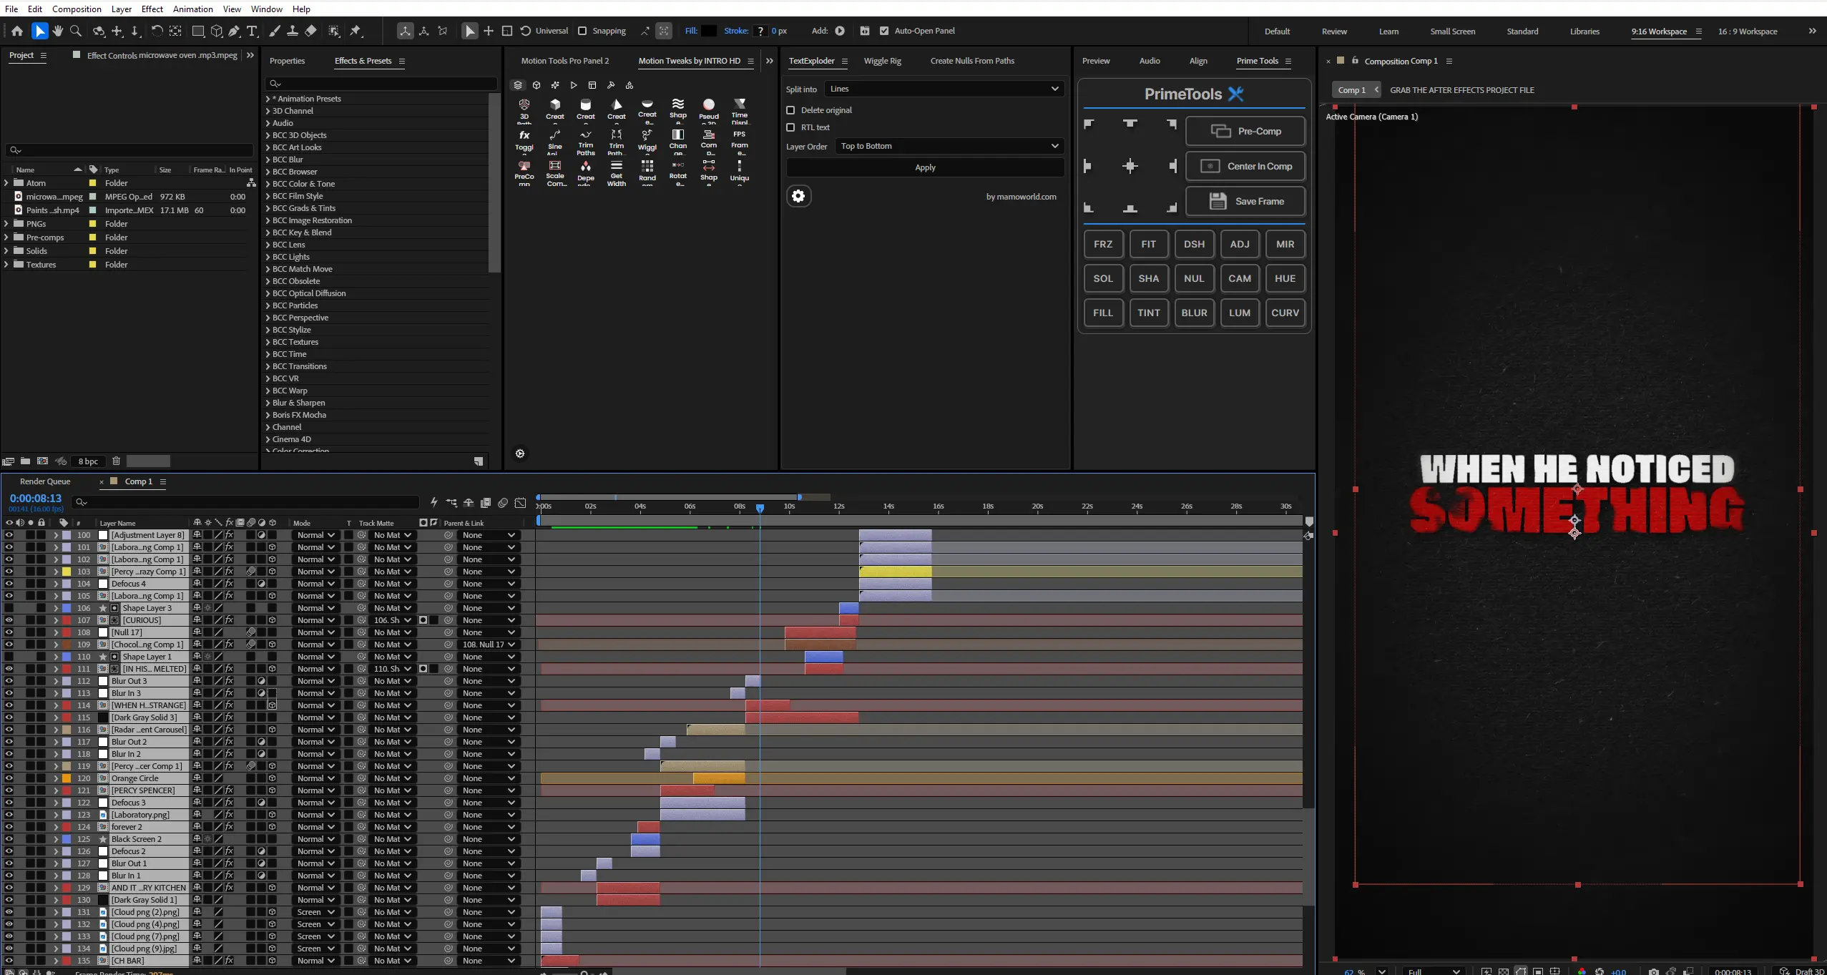Open TextExploder settings gear

tap(798, 196)
